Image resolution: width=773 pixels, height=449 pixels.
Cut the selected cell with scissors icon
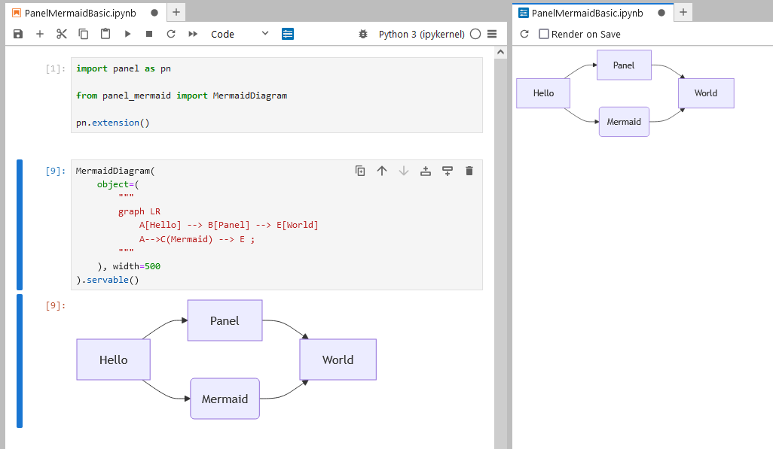62,34
